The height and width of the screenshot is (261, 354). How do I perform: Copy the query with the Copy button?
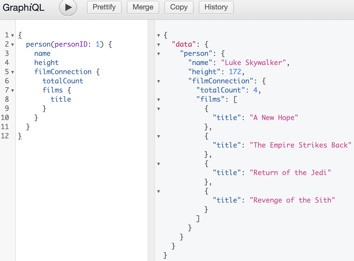pos(179,7)
